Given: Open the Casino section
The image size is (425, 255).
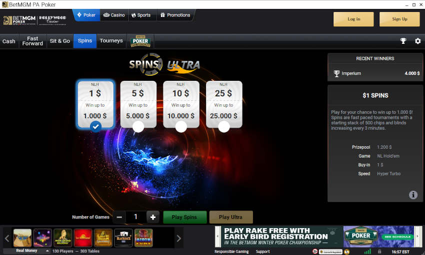Looking at the screenshot, I should (114, 15).
